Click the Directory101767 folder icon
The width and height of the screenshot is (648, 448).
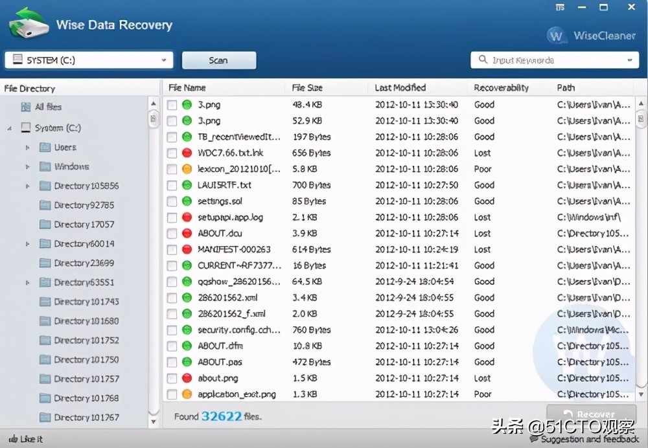click(45, 418)
